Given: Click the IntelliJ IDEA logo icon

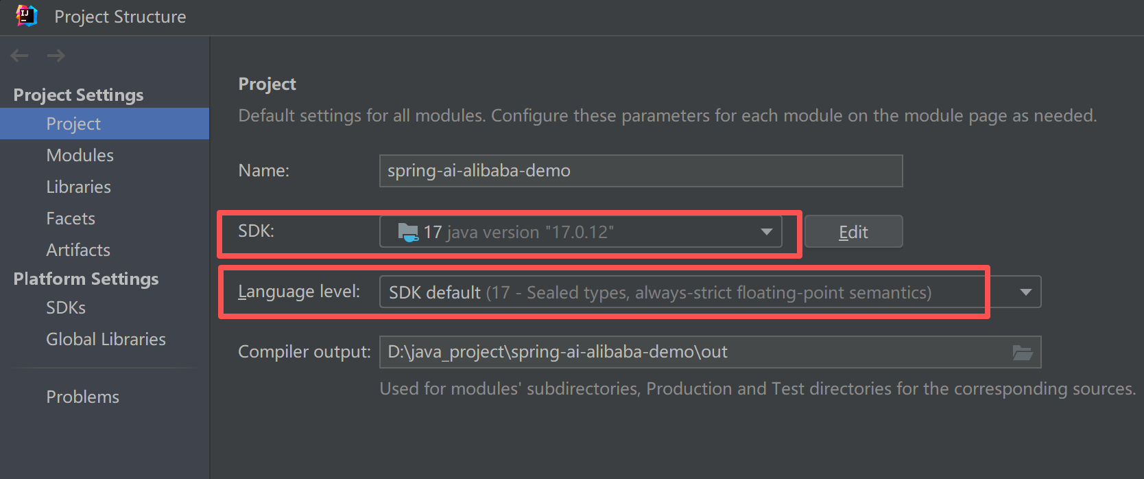Looking at the screenshot, I should tap(26, 16).
